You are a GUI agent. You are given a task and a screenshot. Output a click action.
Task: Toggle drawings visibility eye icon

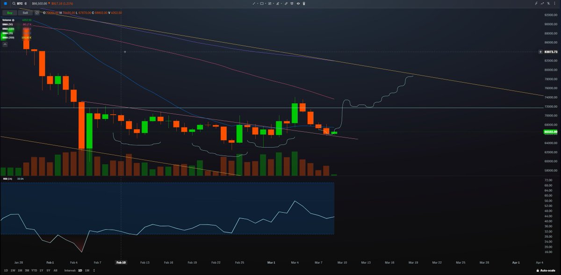[x=298, y=4]
